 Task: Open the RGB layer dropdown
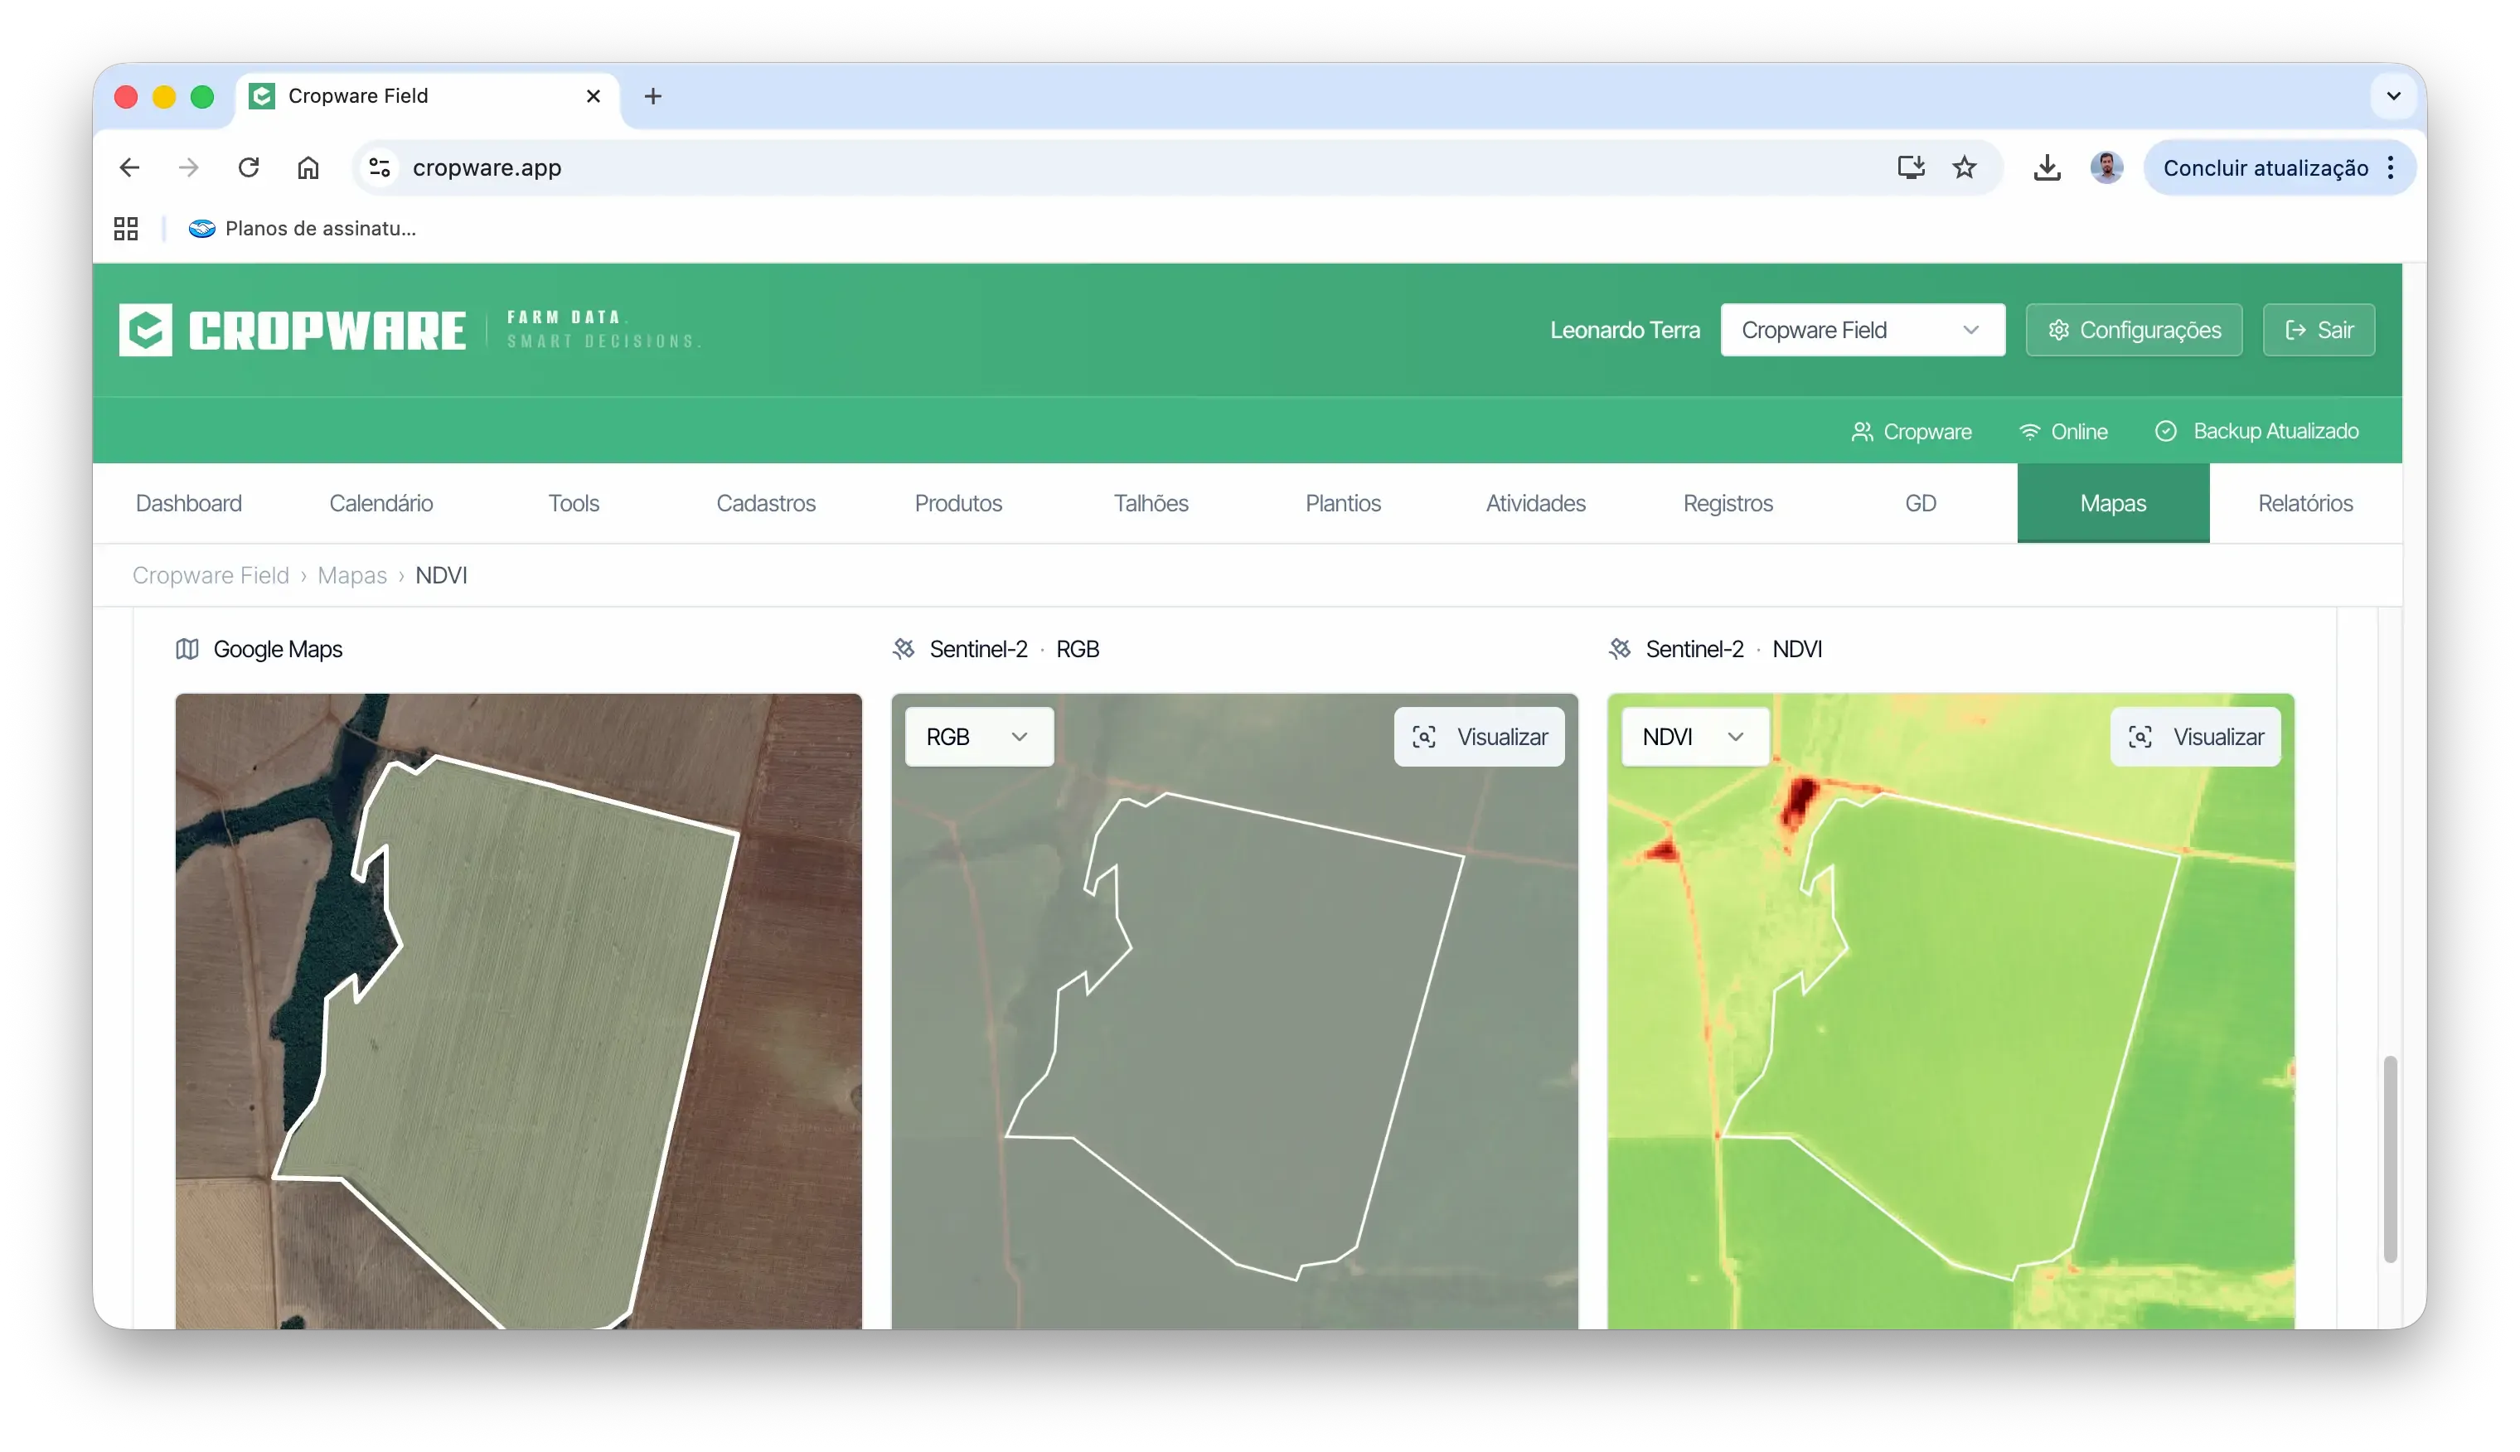click(978, 737)
